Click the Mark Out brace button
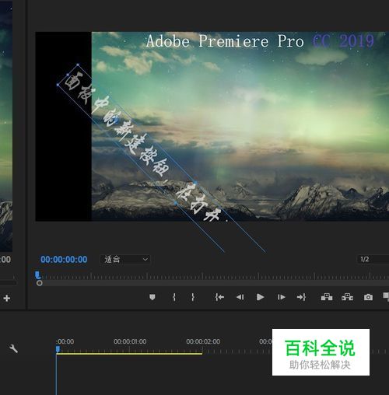Screen dimensions: 389x395 coord(193,297)
